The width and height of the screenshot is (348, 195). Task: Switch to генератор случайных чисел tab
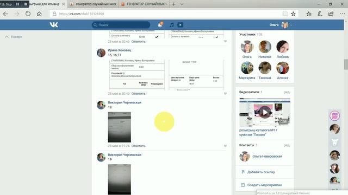point(94,4)
